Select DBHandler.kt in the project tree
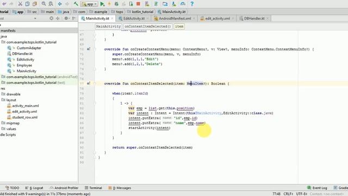The image size is (348, 196). click(22, 54)
